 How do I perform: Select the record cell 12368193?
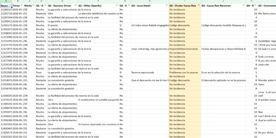click(6, 94)
